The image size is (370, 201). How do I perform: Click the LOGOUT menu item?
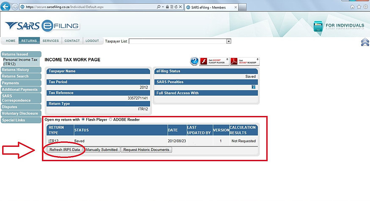[92, 41]
